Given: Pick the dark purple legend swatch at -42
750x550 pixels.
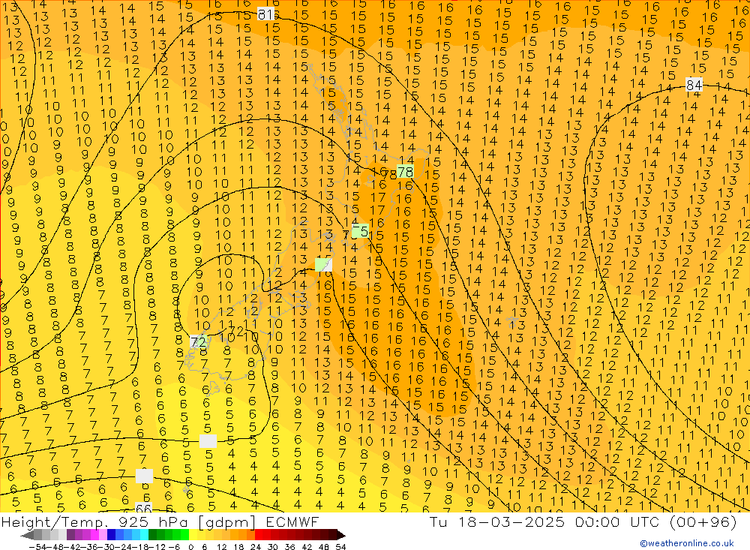Looking at the screenshot, I should click(x=70, y=535).
